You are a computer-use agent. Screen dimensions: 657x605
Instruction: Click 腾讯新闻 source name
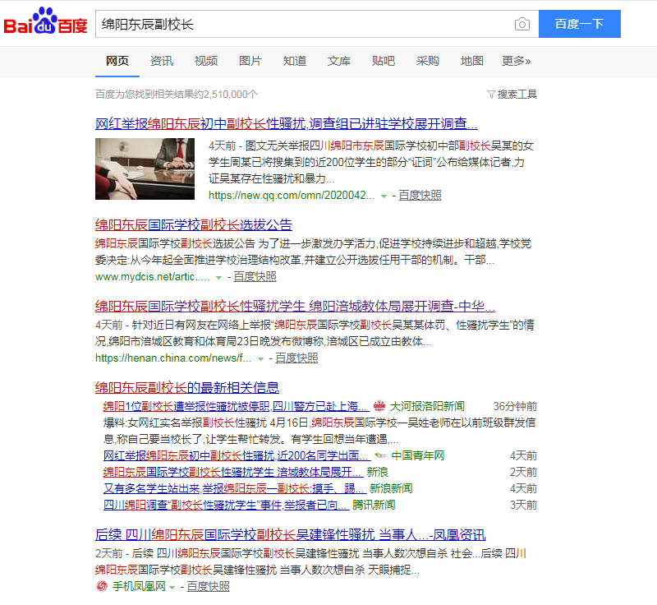tap(374, 505)
